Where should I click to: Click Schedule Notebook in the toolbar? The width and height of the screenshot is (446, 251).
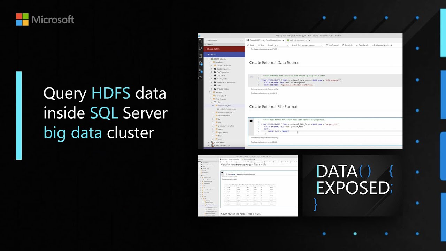click(x=382, y=45)
